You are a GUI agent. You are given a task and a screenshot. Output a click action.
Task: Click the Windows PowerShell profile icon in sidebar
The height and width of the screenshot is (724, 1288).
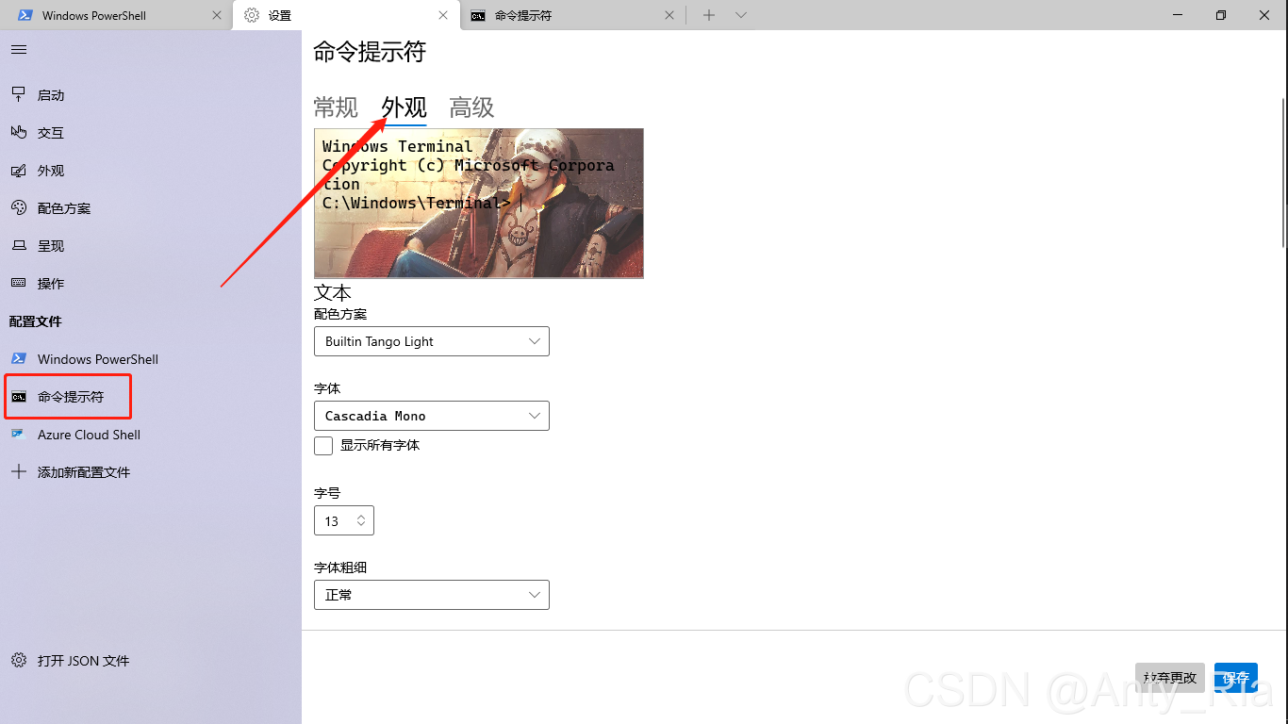(19, 358)
